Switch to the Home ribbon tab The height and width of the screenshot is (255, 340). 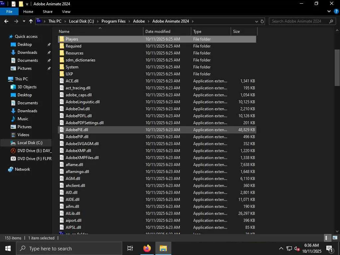tap(28, 12)
